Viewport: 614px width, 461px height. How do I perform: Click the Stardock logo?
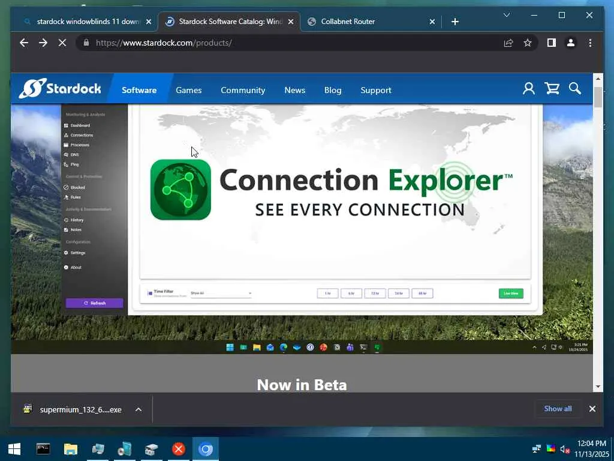(60, 88)
